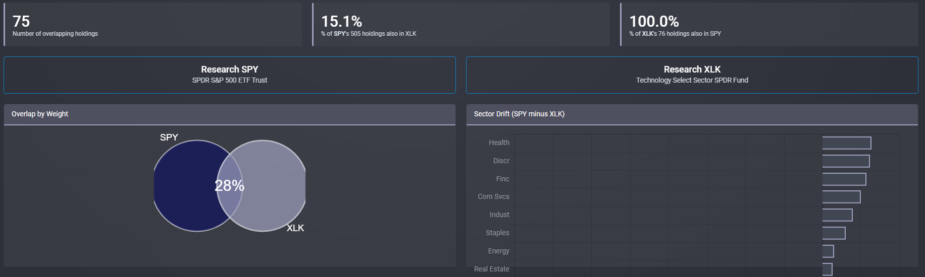
Task: Click the Real Estate axis label
Action: (491, 269)
